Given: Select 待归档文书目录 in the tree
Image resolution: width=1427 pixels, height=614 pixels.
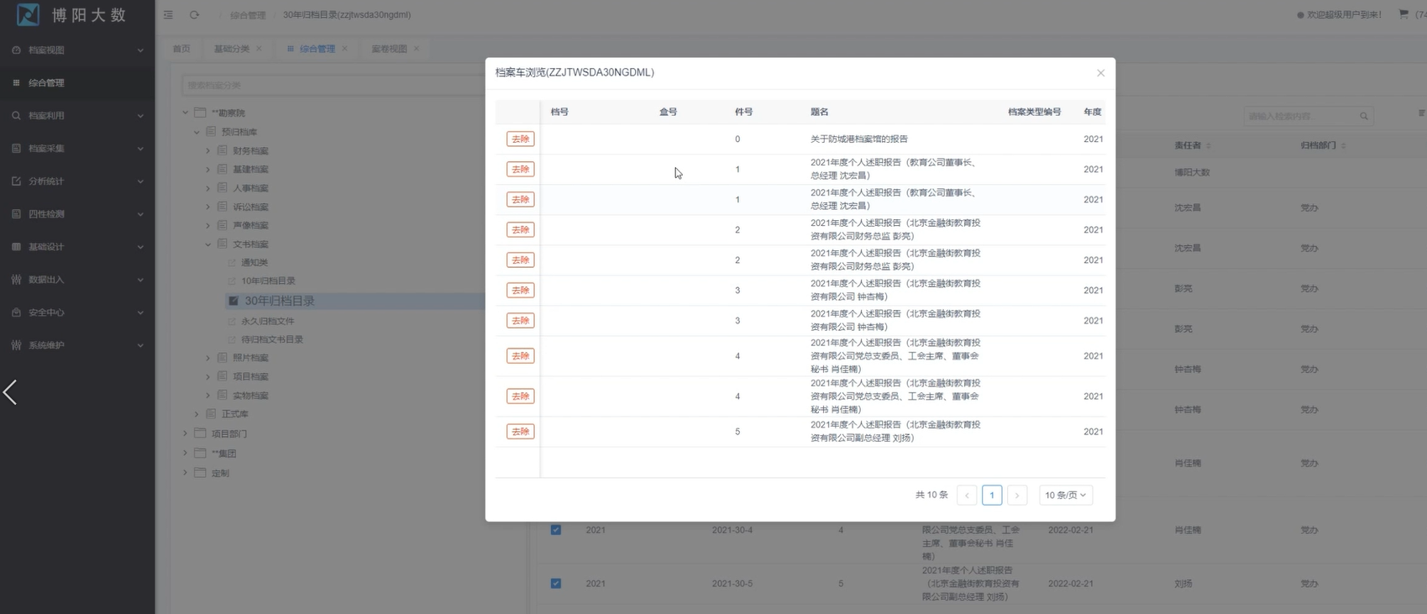Looking at the screenshot, I should (x=272, y=340).
